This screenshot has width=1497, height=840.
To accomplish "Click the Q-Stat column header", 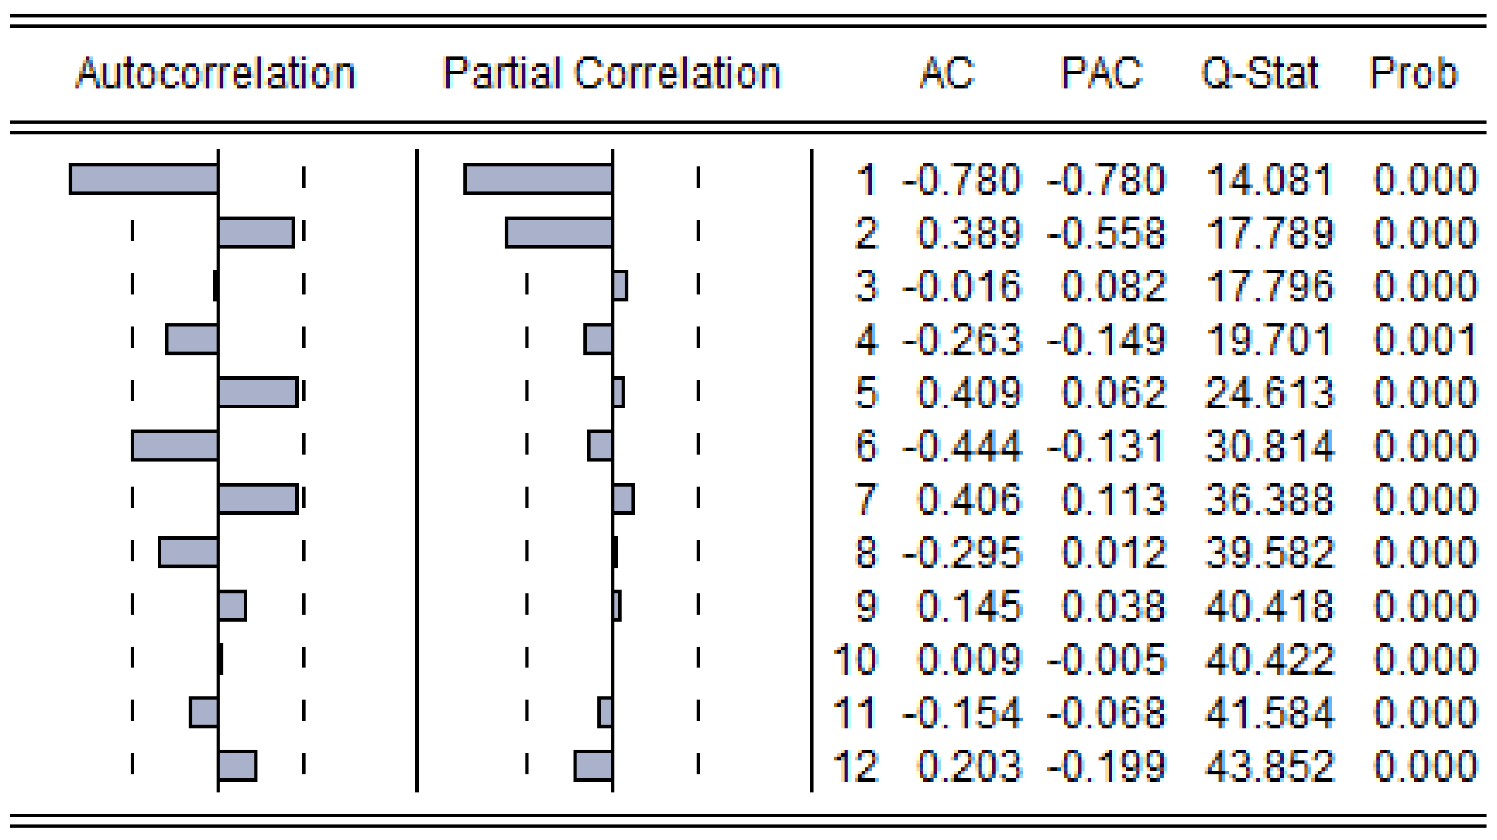I will [1260, 73].
